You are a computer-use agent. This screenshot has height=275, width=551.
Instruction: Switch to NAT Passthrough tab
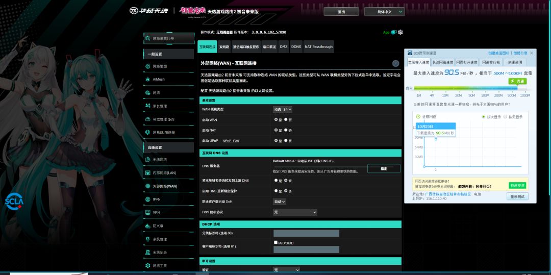click(318, 47)
